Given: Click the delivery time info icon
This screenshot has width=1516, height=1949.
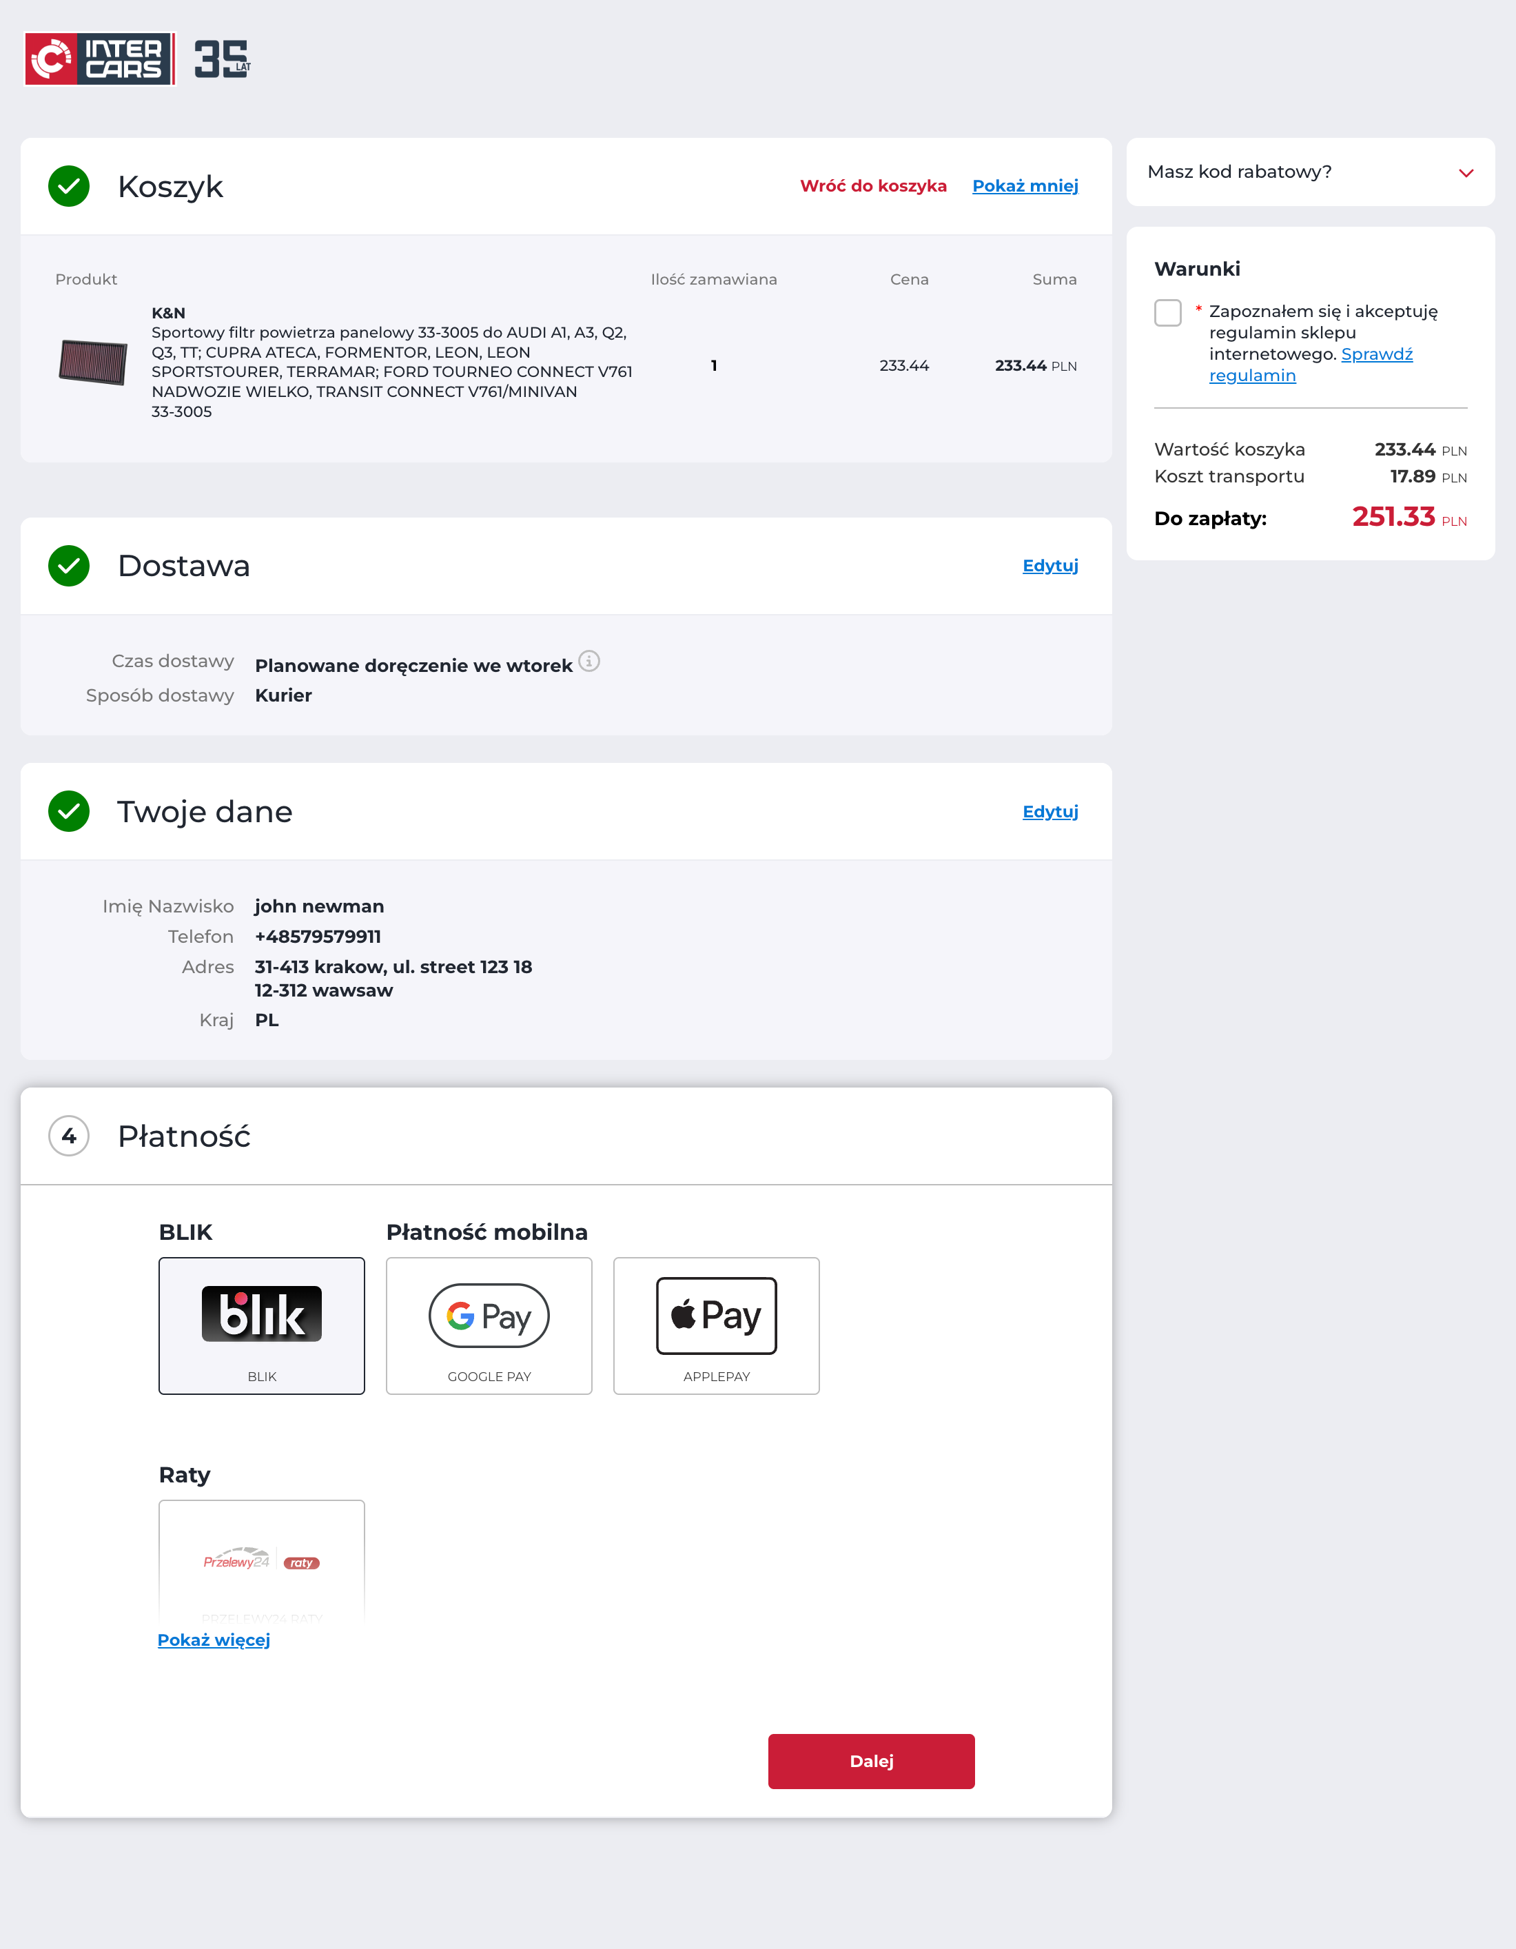Looking at the screenshot, I should (x=589, y=662).
